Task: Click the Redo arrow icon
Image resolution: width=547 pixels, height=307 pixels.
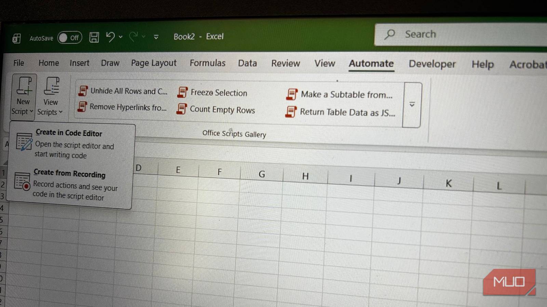Action: coord(134,36)
